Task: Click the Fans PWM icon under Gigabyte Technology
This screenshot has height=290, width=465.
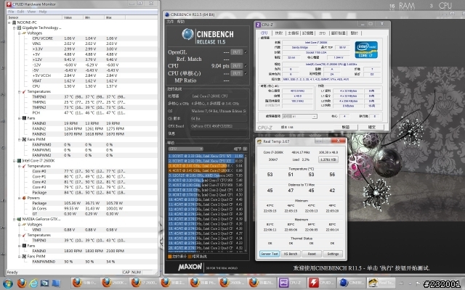Action: tap(24, 139)
